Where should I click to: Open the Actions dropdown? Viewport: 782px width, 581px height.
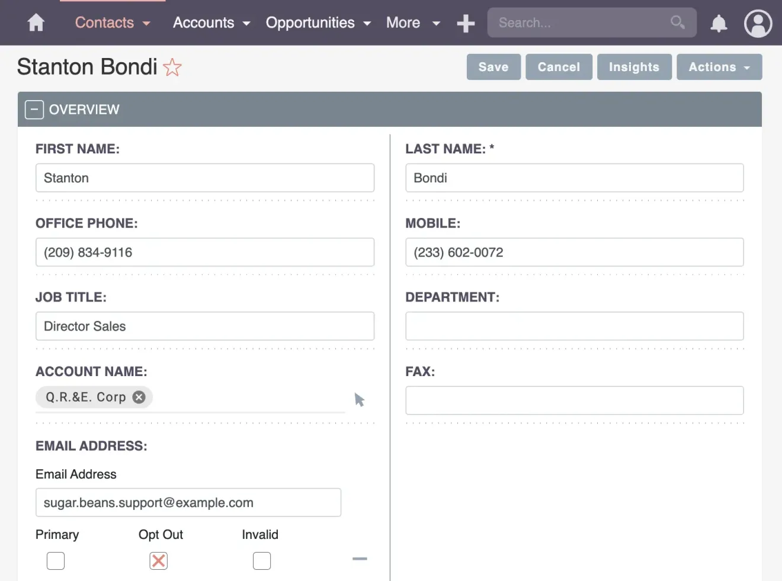coord(719,67)
